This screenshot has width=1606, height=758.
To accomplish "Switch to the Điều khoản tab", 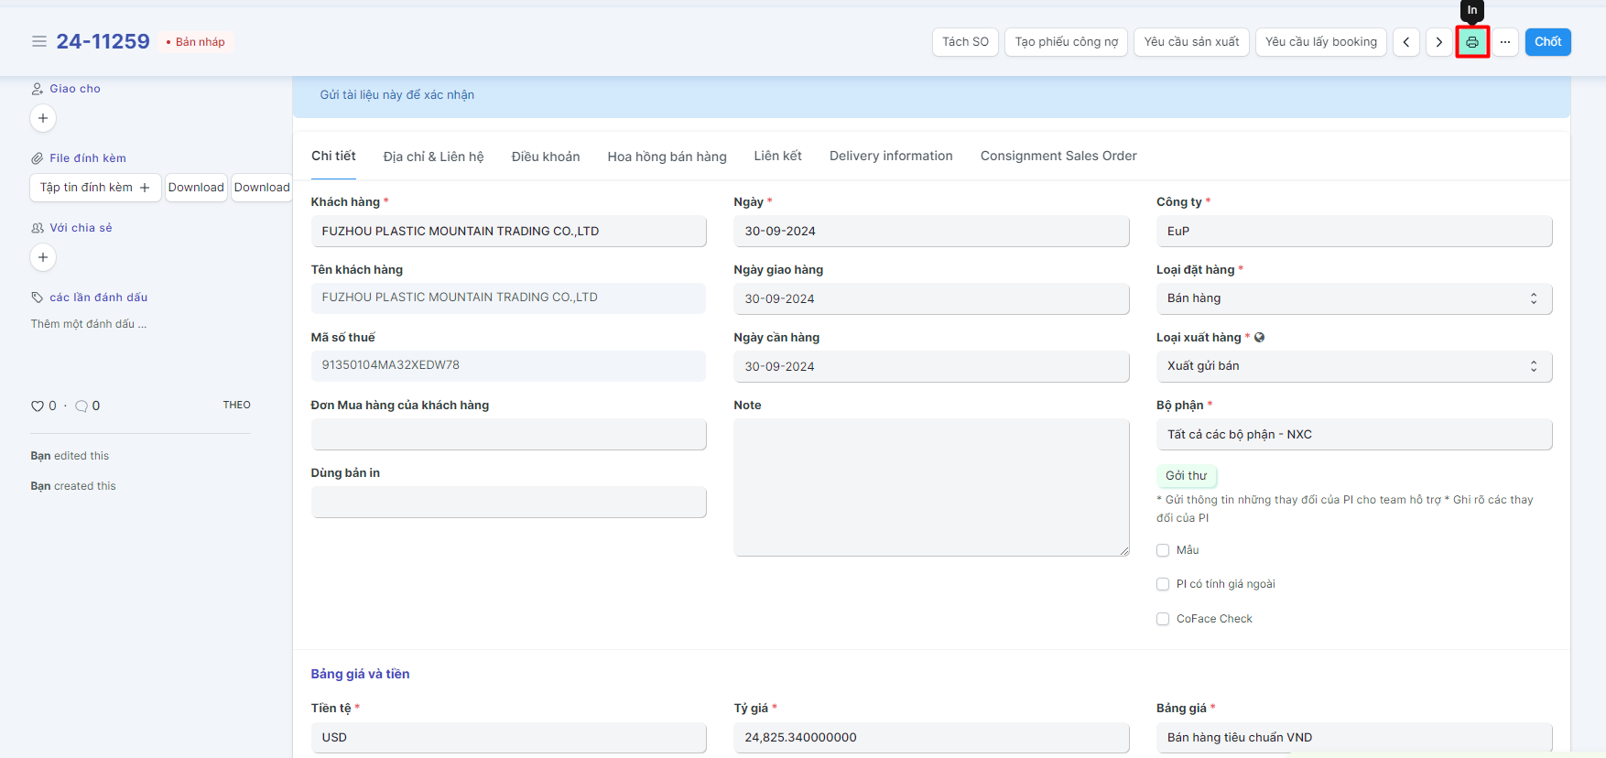I will (x=546, y=157).
